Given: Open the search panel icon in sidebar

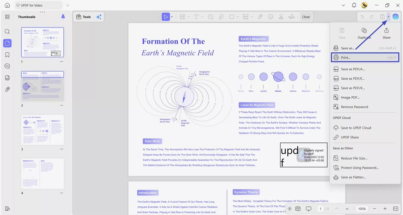Looking at the screenshot, I should tap(7, 32).
